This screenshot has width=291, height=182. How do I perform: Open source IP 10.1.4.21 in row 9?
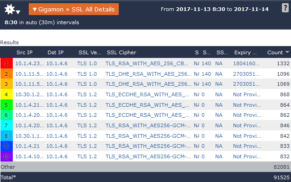[27, 146]
